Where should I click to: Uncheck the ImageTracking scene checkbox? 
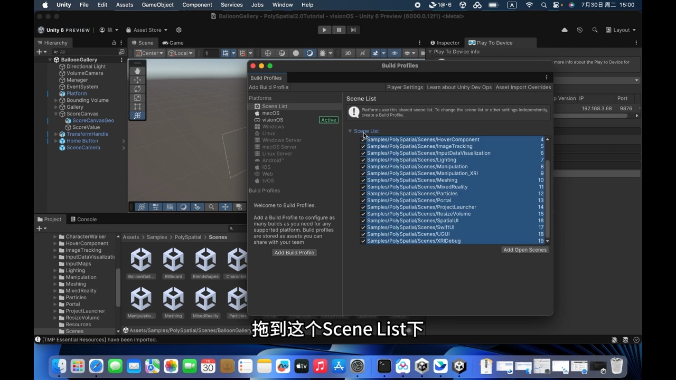[363, 147]
